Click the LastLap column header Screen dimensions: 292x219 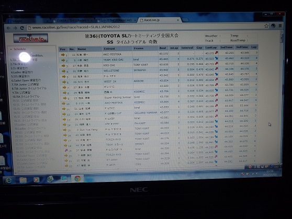pyautogui.click(x=211, y=48)
